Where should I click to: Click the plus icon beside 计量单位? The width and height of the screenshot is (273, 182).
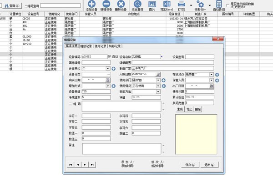pyautogui.click(x=114, y=68)
